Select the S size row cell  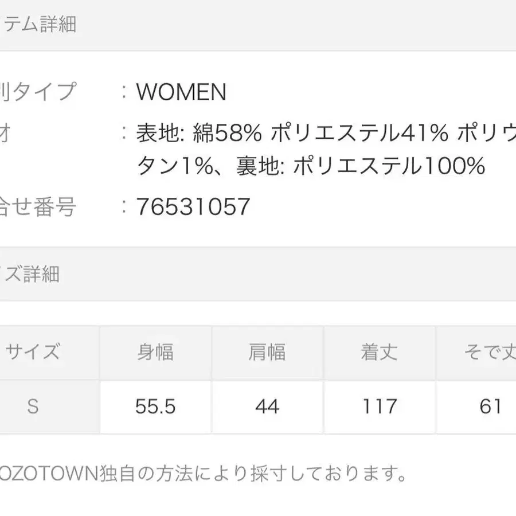coord(33,406)
